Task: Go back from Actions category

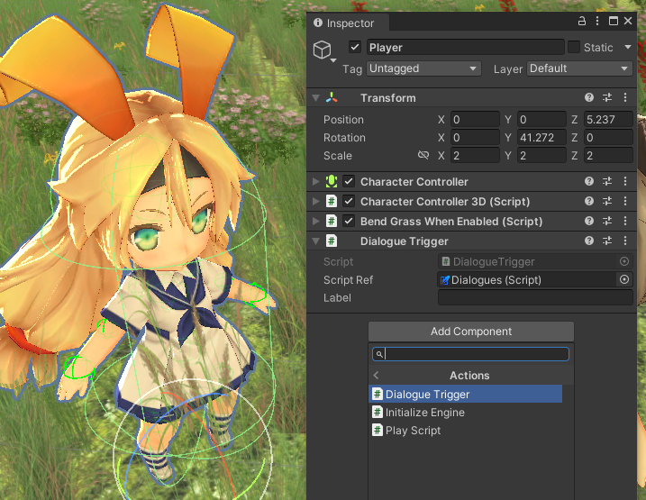Action: click(x=376, y=375)
